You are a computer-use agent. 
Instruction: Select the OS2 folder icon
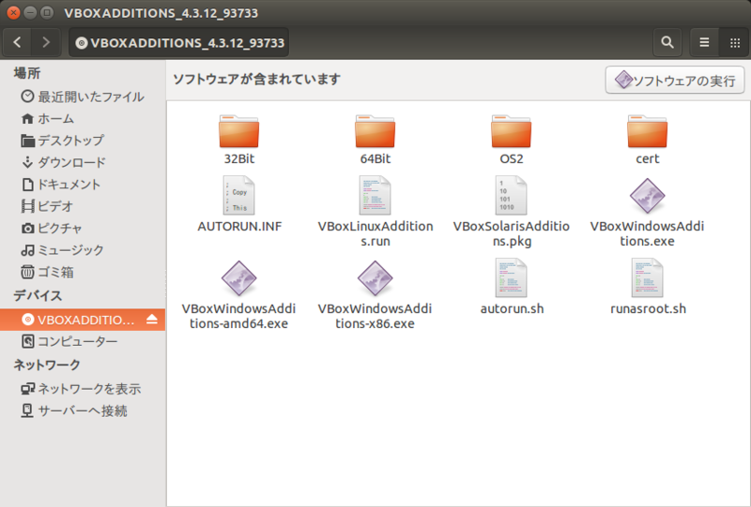tap(511, 131)
